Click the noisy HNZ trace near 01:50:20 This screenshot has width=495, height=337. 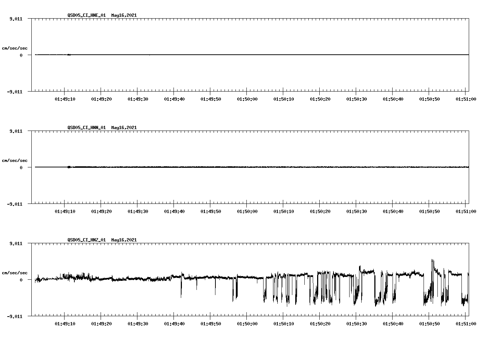(321, 281)
